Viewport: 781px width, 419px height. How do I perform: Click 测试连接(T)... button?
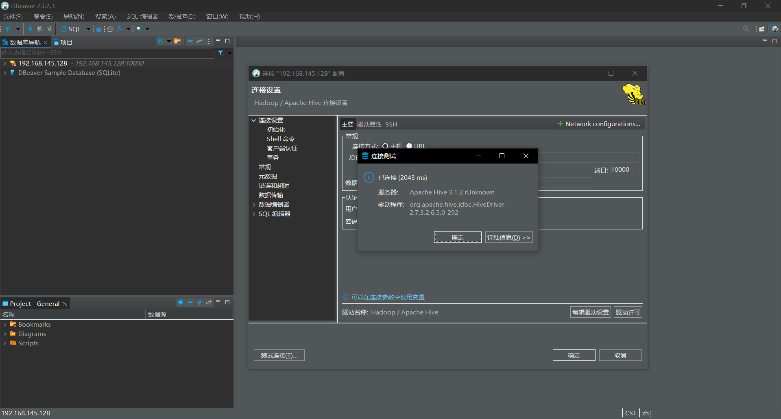(x=279, y=356)
